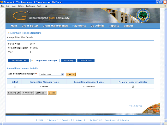Click the vertical scrollbar down arrow
This screenshot has width=167, height=125.
[165, 121]
